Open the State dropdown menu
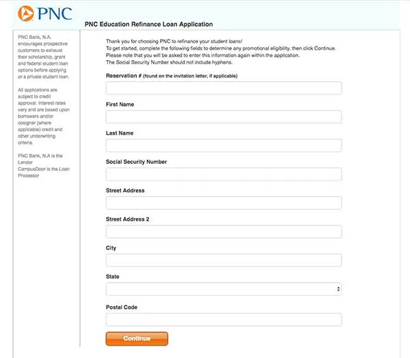The height and width of the screenshot is (358, 410). coord(223,289)
